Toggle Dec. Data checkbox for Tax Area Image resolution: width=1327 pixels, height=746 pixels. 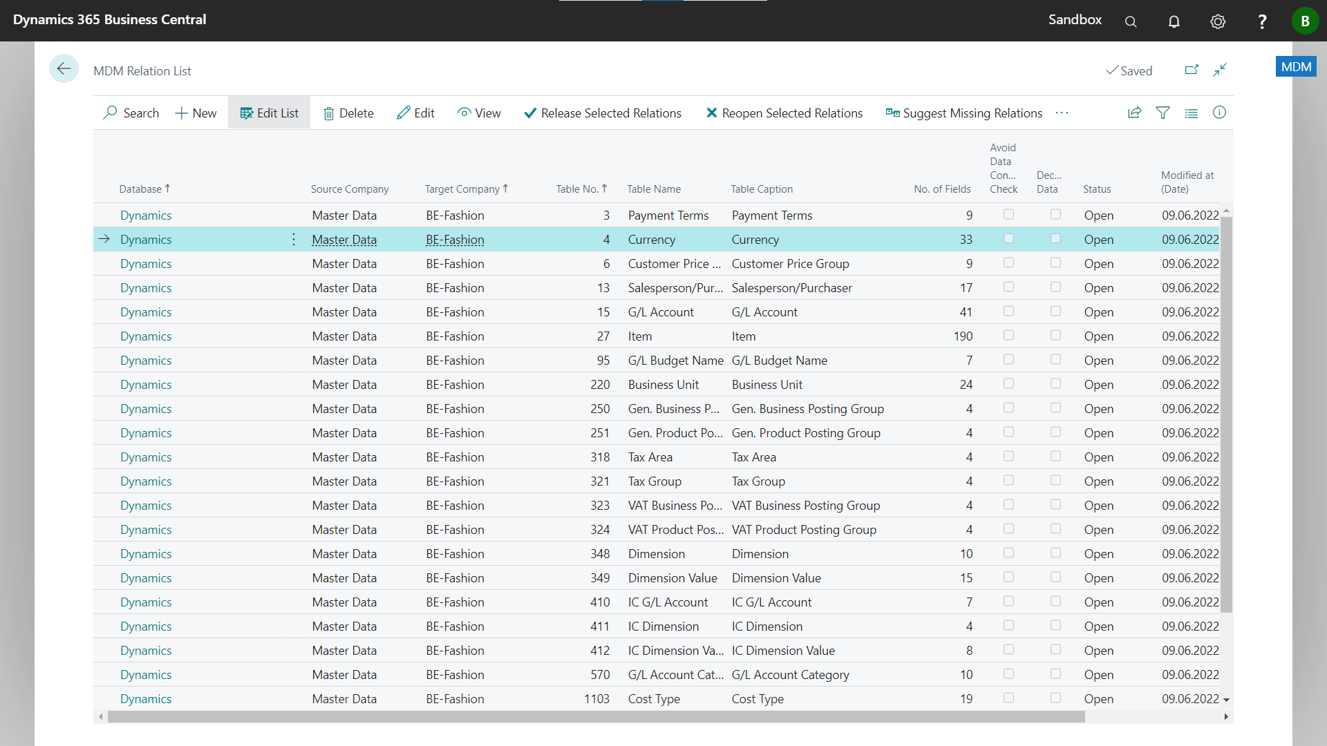pyautogui.click(x=1055, y=456)
